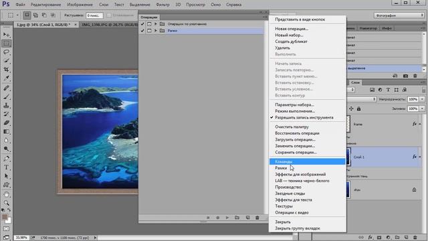This screenshot has height=241, width=428.
Task: Select the Pen tool
Action: 6,159
